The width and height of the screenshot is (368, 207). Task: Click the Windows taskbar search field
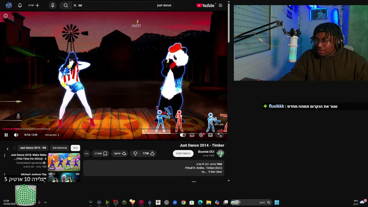(251, 202)
